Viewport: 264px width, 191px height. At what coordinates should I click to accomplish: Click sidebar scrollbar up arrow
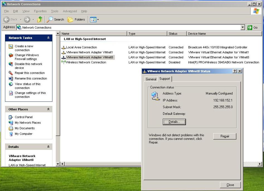click(x=58, y=33)
